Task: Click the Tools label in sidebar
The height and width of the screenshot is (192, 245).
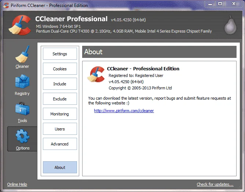Action: [x=22, y=121]
